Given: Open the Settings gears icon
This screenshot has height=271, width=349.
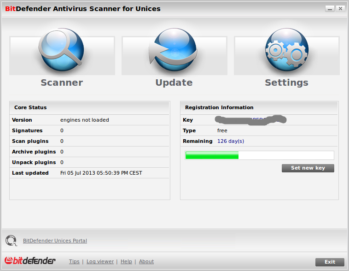Looking at the screenshot, I should [x=287, y=50].
